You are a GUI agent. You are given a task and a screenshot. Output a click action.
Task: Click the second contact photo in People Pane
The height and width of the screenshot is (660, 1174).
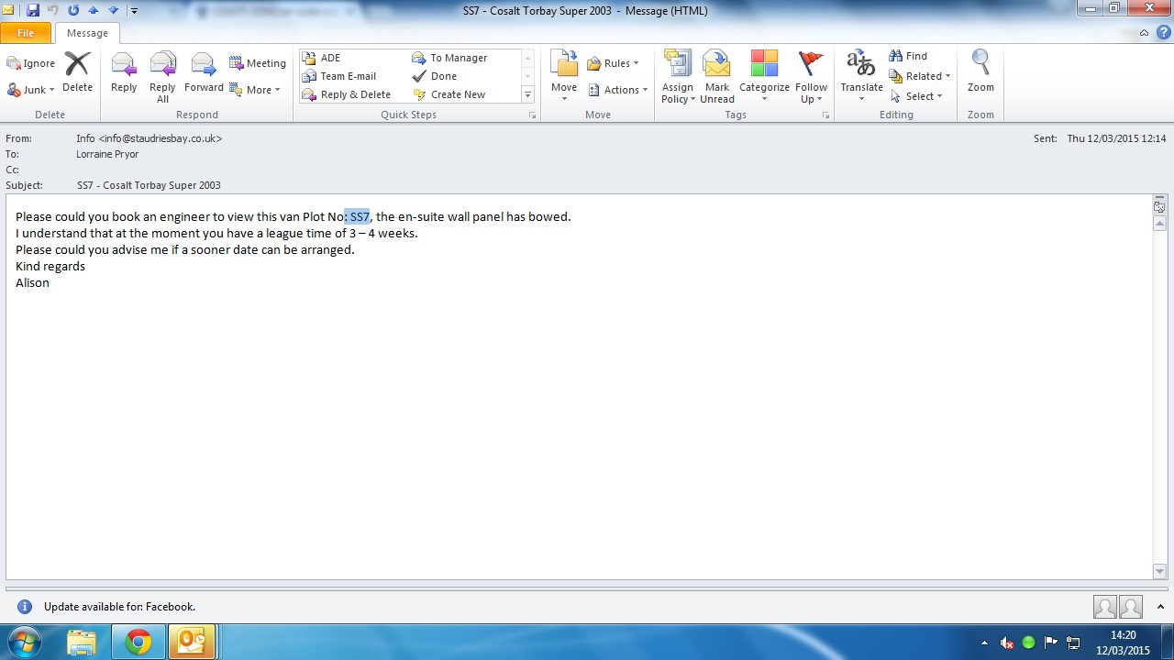pyautogui.click(x=1131, y=607)
